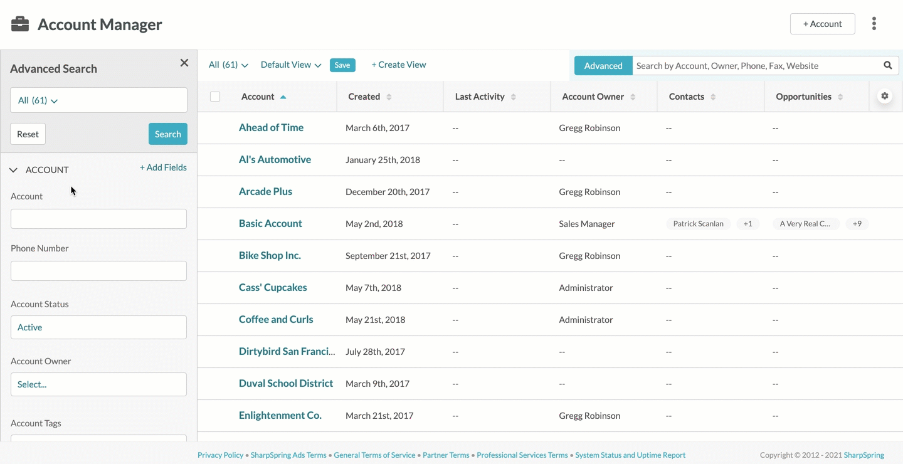Click Administrator in Cass' Cupcakes row
This screenshot has width=903, height=464.
pyautogui.click(x=586, y=288)
